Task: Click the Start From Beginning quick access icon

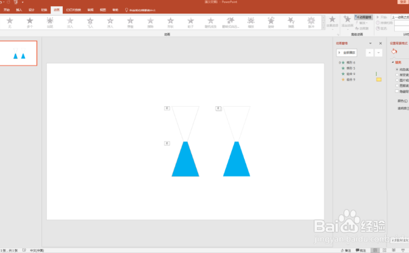Action: click(16, 2)
